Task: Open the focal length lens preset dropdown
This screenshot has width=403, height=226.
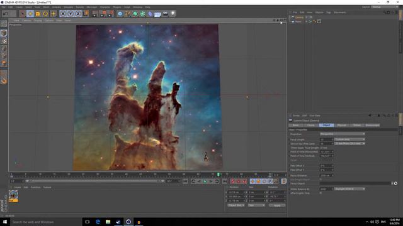Action: 349,139
